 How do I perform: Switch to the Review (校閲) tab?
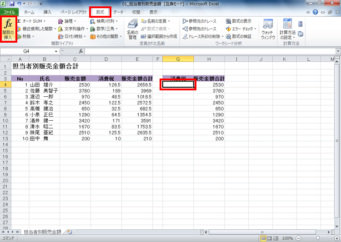pyautogui.click(x=136, y=12)
